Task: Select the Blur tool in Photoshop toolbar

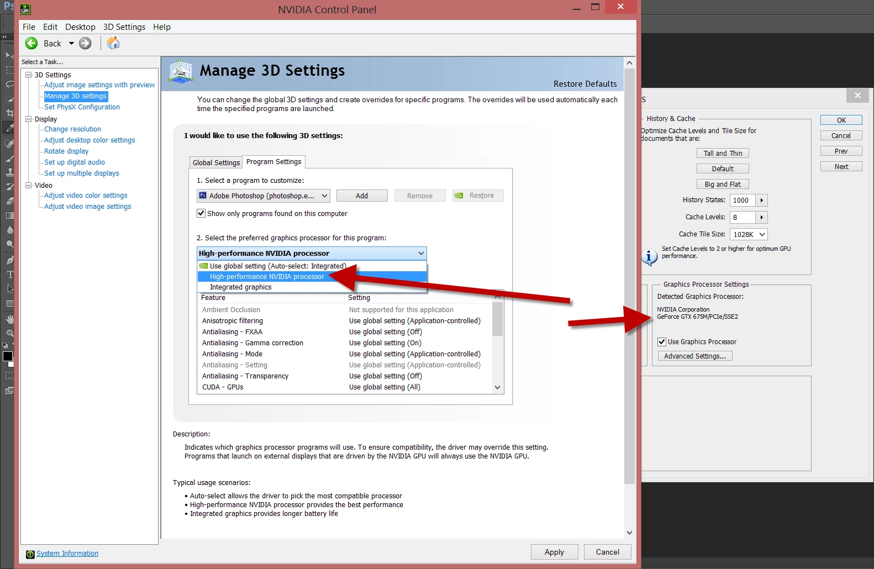Action: 9,229
